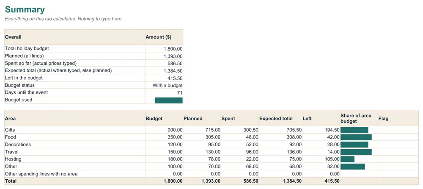Click the 1,393.00 value beside Planned (all lines)
This screenshot has height=189, width=423.
(173, 56)
